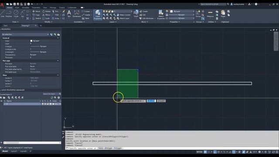Click the Insert block tool
The image size is (279, 157).
[136, 14]
